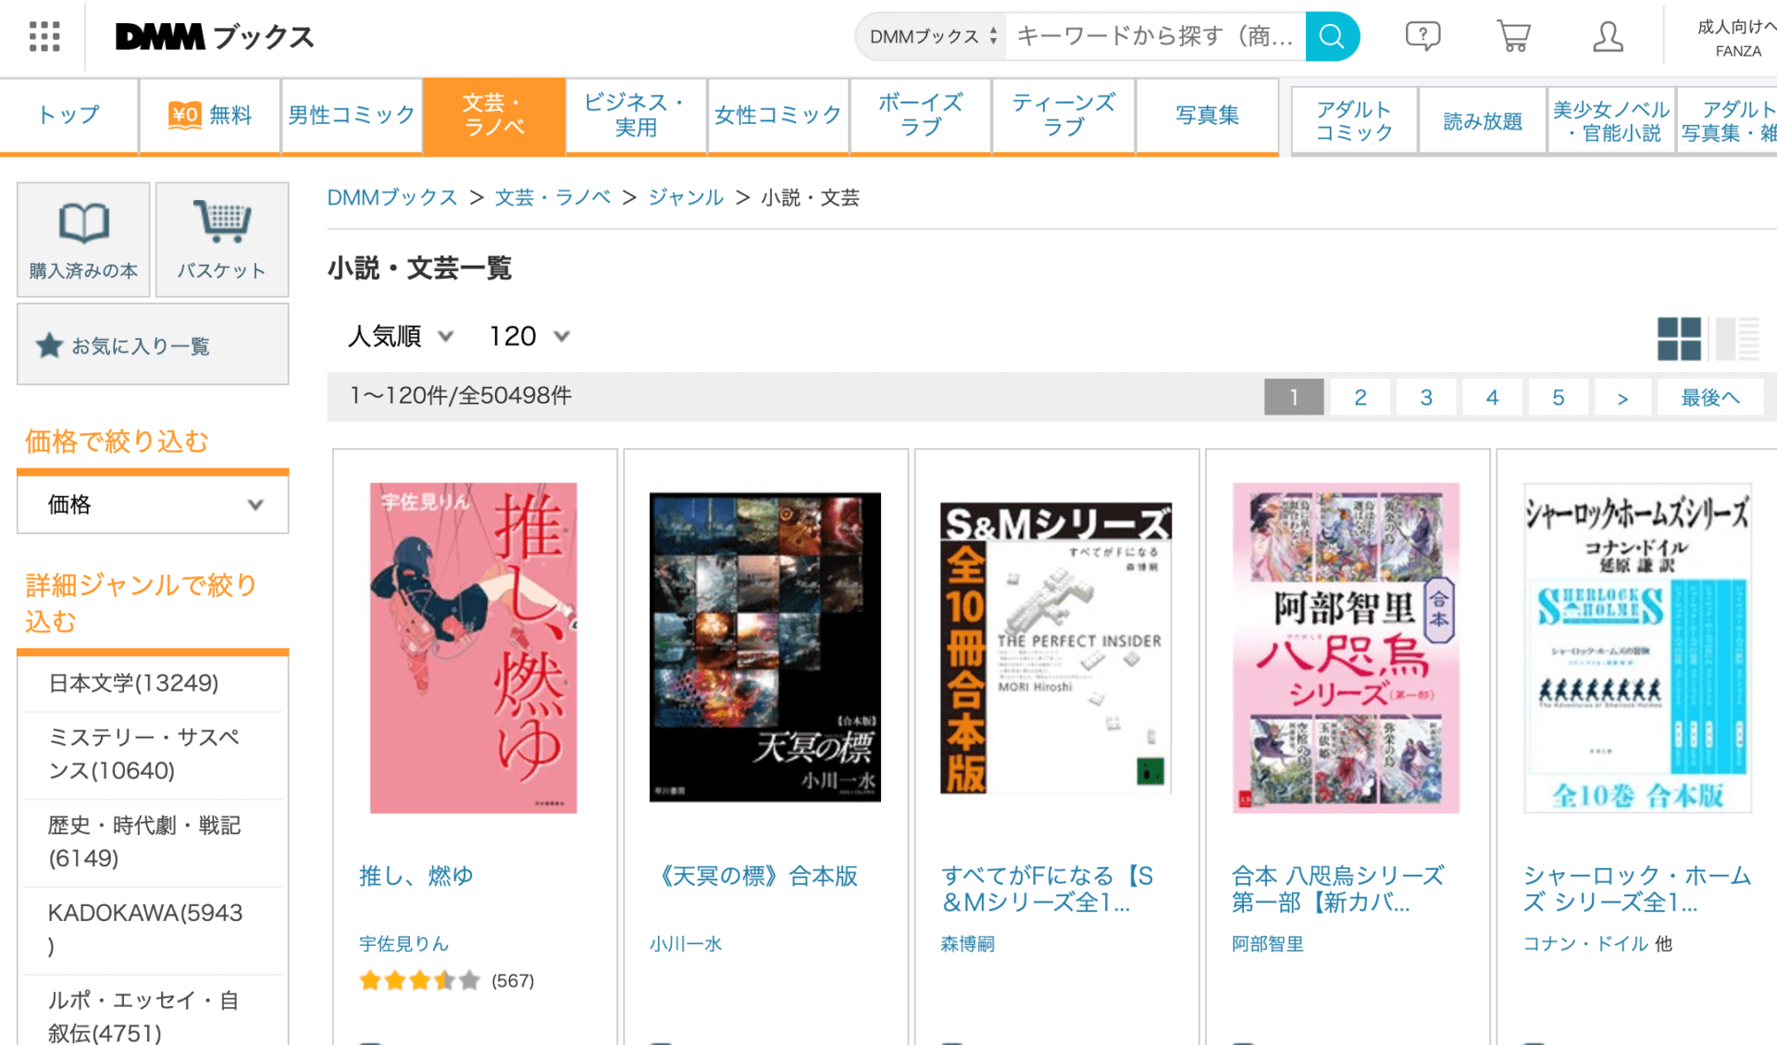Focus the keyword search field

(x=1155, y=36)
